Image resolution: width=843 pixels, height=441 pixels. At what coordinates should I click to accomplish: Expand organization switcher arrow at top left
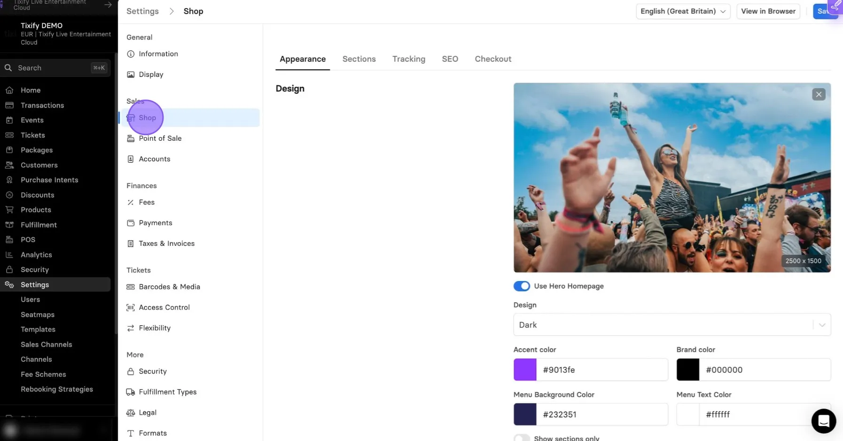click(108, 5)
